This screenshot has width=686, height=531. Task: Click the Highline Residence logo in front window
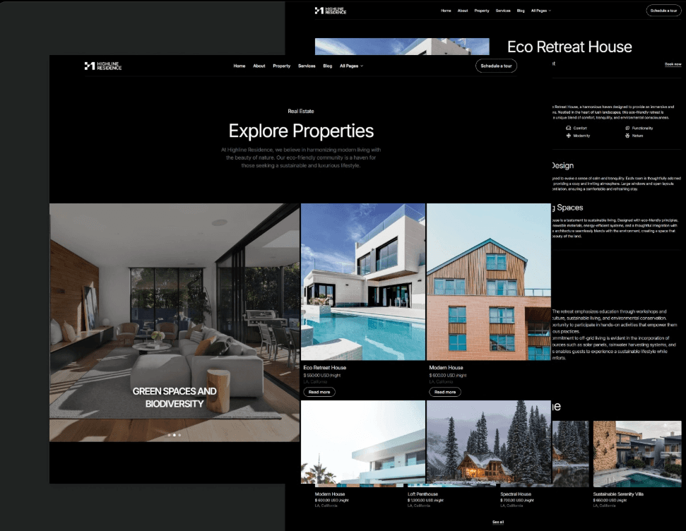103,66
